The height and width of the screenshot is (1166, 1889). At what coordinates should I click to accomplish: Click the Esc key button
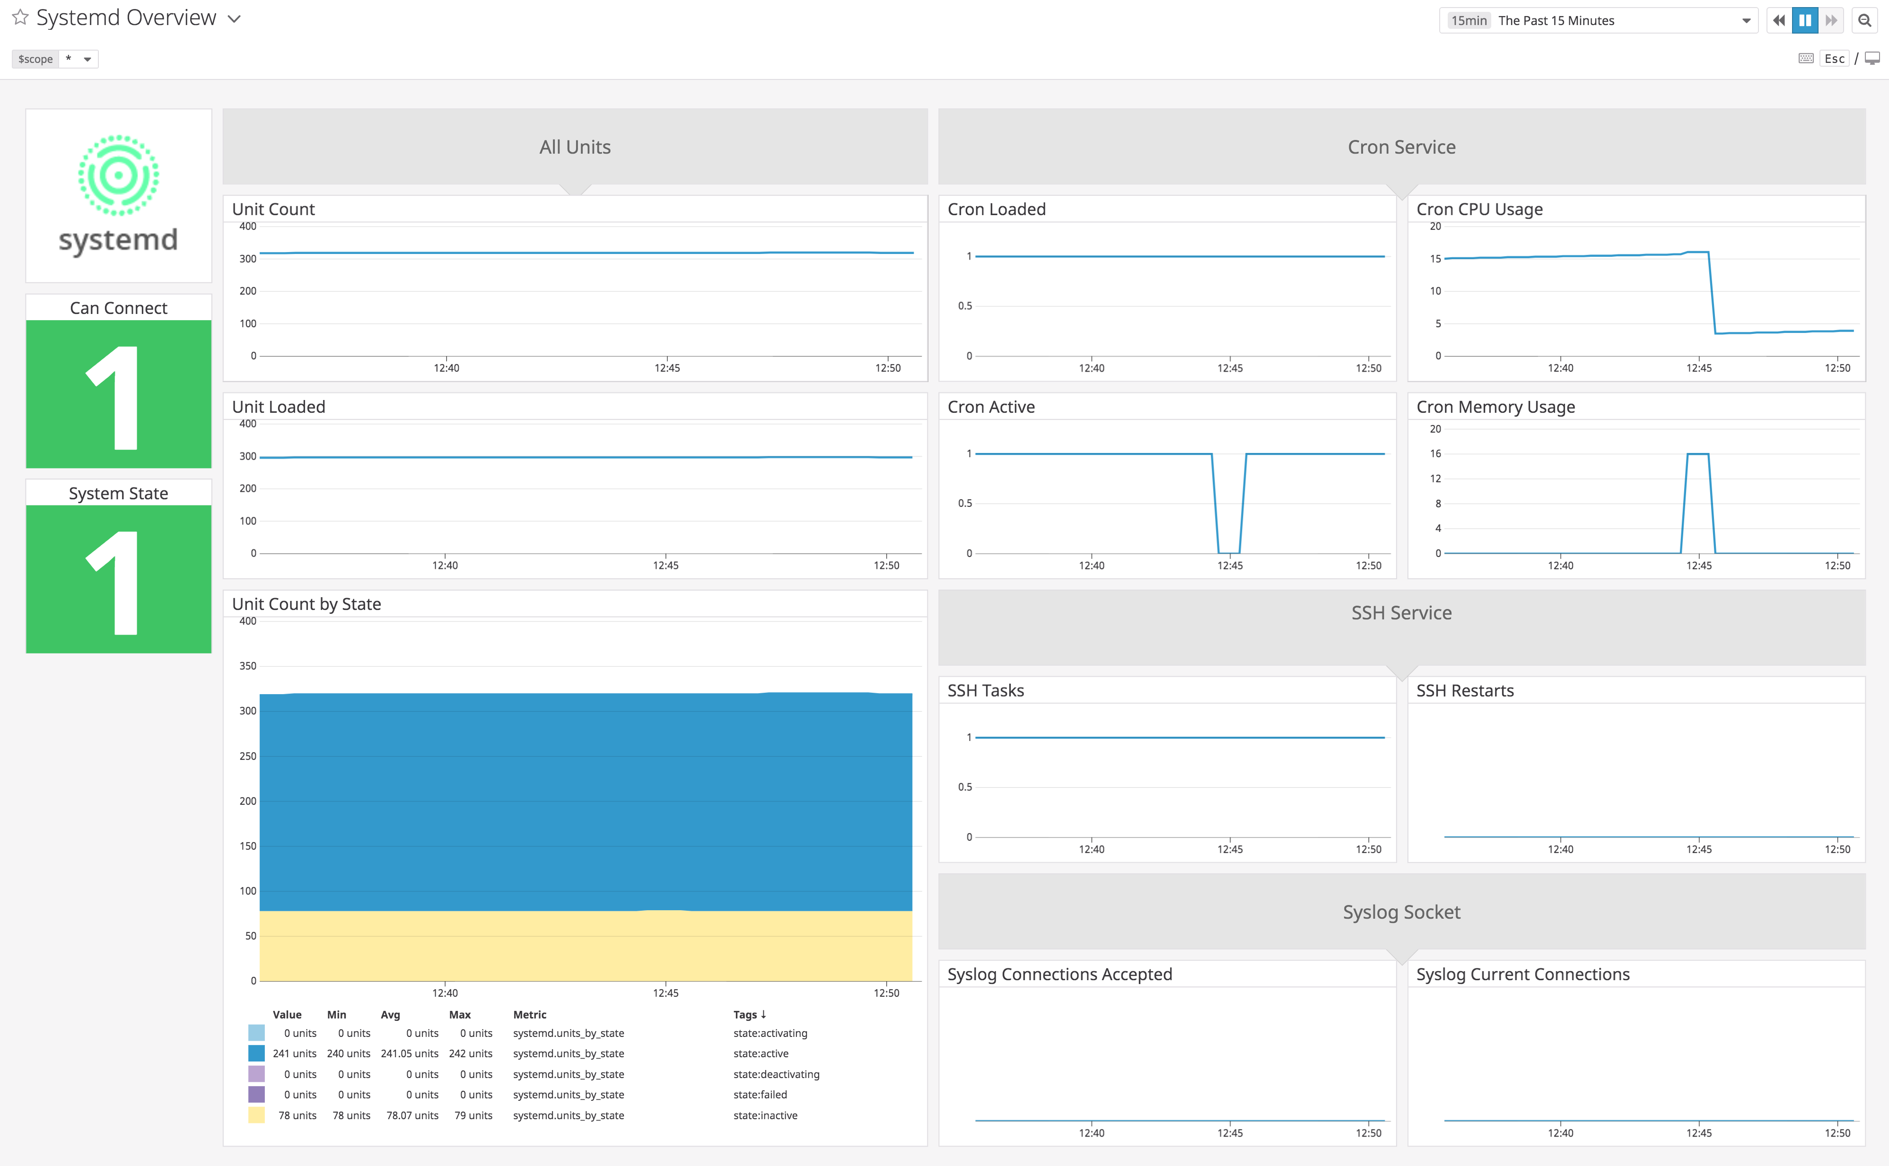[x=1834, y=59]
